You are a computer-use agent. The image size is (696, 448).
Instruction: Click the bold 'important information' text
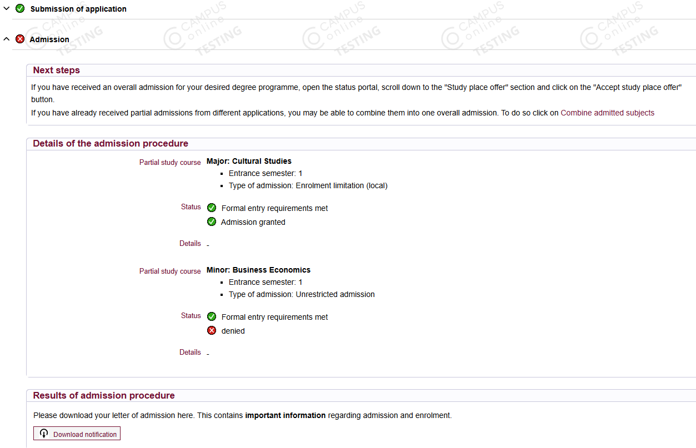click(286, 415)
